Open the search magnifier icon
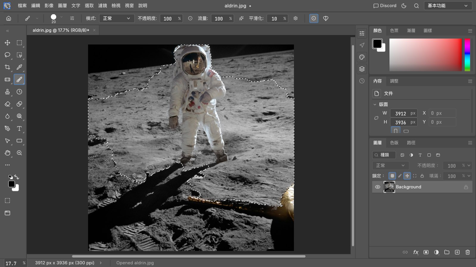This screenshot has height=267, width=476. tap(416, 6)
